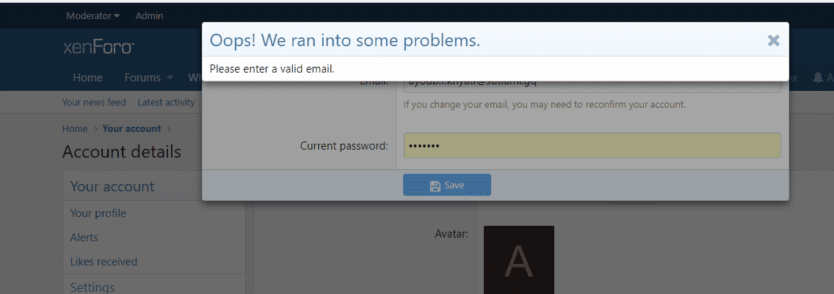Click the Your account breadcrumb
The image size is (834, 294).
pyautogui.click(x=131, y=128)
